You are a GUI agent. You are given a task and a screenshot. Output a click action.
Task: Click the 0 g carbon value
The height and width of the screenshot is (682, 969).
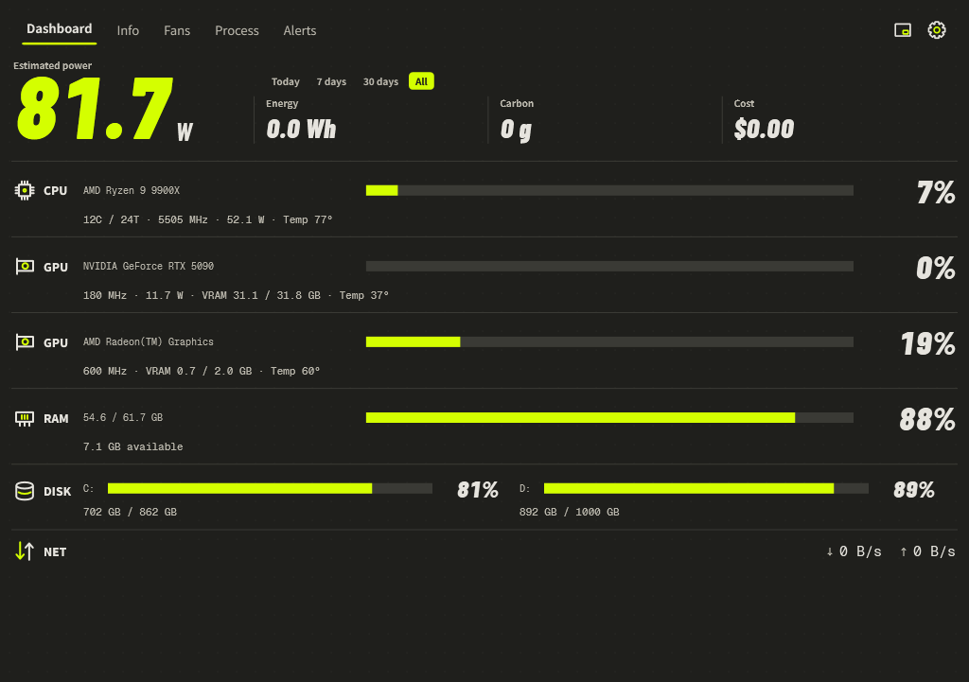tap(516, 130)
